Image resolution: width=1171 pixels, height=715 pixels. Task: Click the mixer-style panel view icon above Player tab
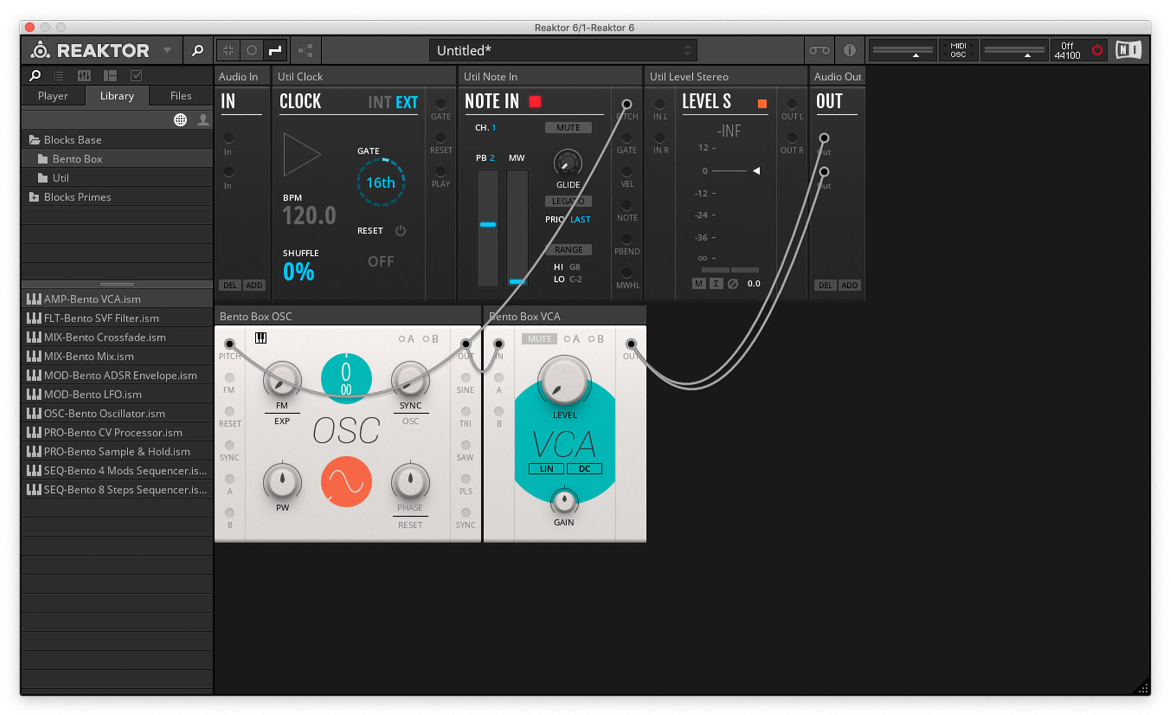[84, 75]
